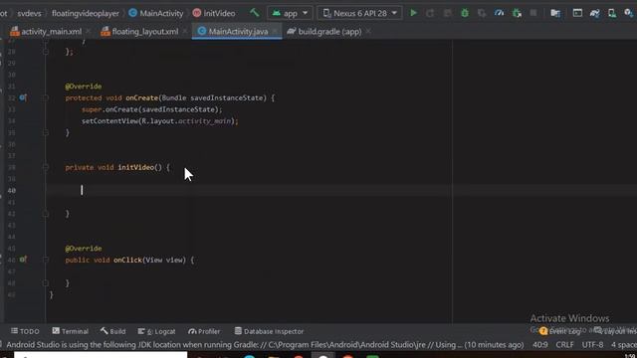The width and height of the screenshot is (637, 358).
Task: Click the Debug app bug icon
Action: [x=465, y=13]
